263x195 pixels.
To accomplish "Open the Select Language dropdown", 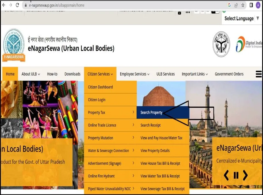I will coord(242,18).
